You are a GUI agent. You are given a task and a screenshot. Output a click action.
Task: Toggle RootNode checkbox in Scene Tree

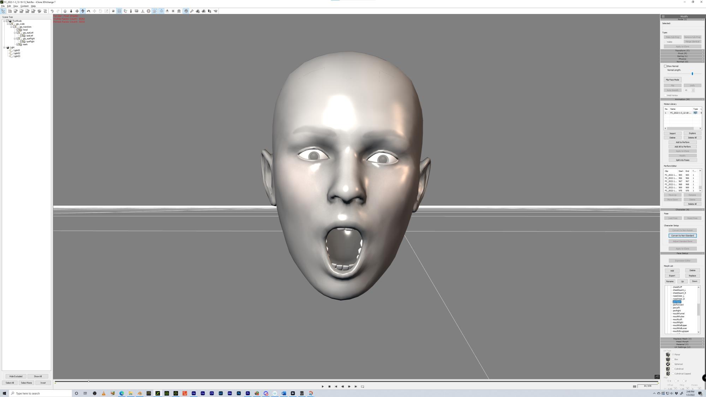7,21
